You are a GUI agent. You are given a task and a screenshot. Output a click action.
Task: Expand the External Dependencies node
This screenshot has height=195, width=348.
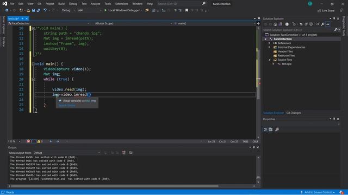(x=270, y=47)
